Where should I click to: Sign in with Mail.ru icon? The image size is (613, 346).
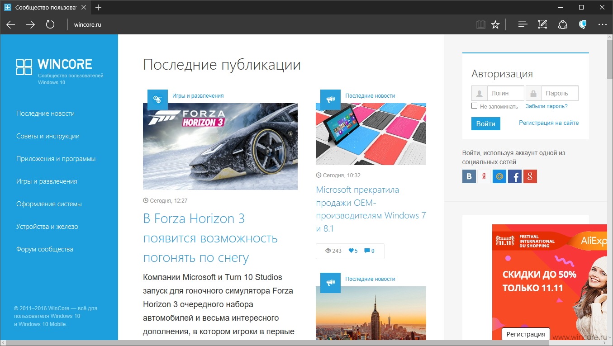pos(499,176)
